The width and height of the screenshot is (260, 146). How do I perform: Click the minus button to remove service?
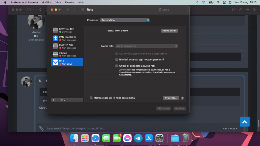(58, 100)
